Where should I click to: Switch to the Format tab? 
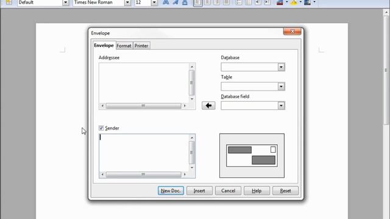pos(124,46)
